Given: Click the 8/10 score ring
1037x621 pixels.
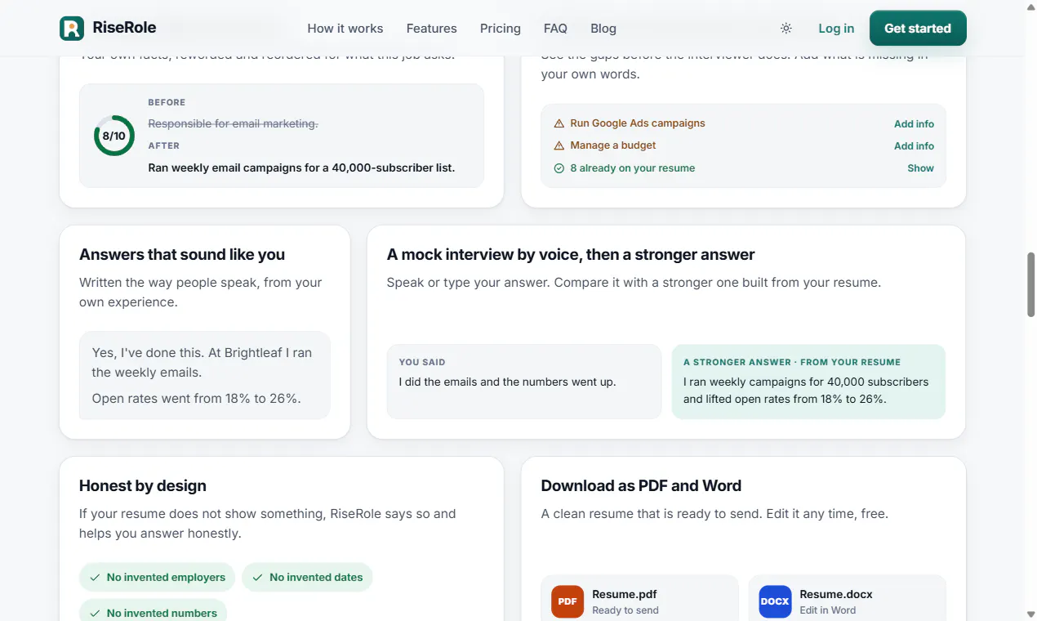Looking at the screenshot, I should [x=114, y=136].
